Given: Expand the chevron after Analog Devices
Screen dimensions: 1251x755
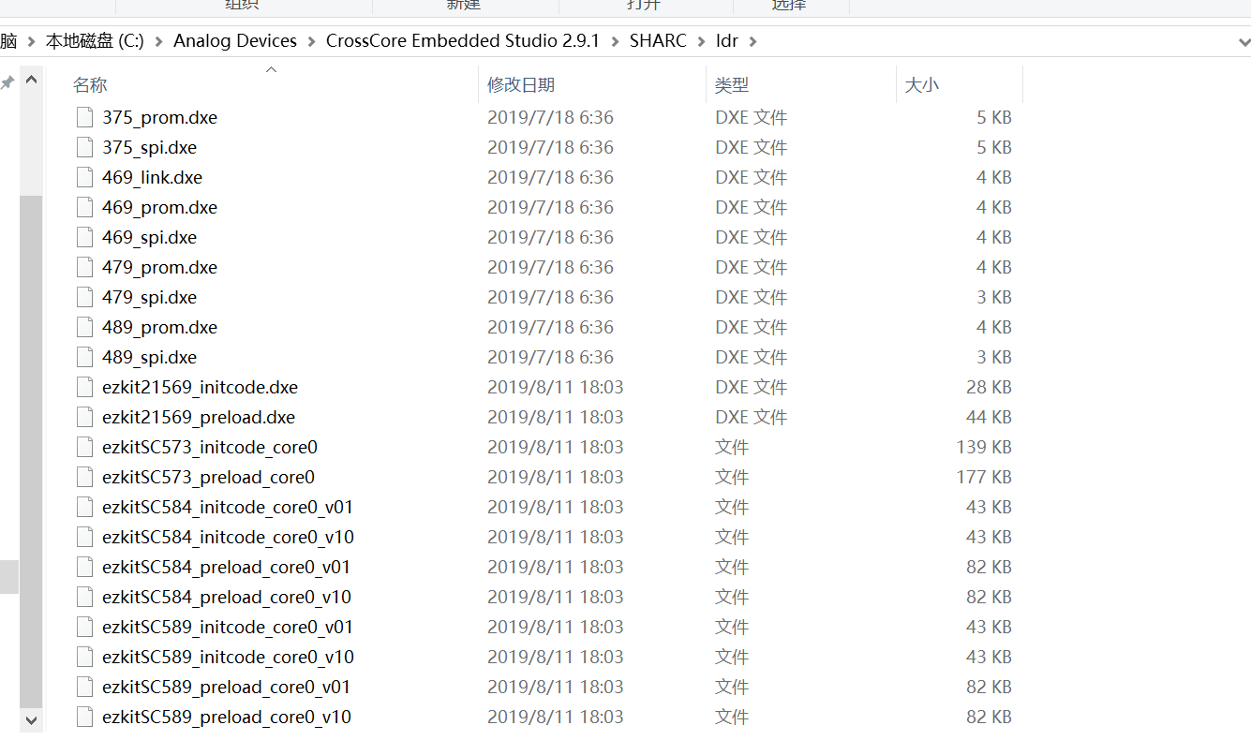Looking at the screenshot, I should pyautogui.click(x=310, y=41).
